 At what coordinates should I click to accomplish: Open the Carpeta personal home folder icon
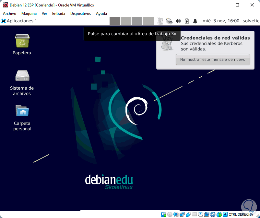tap(22, 111)
